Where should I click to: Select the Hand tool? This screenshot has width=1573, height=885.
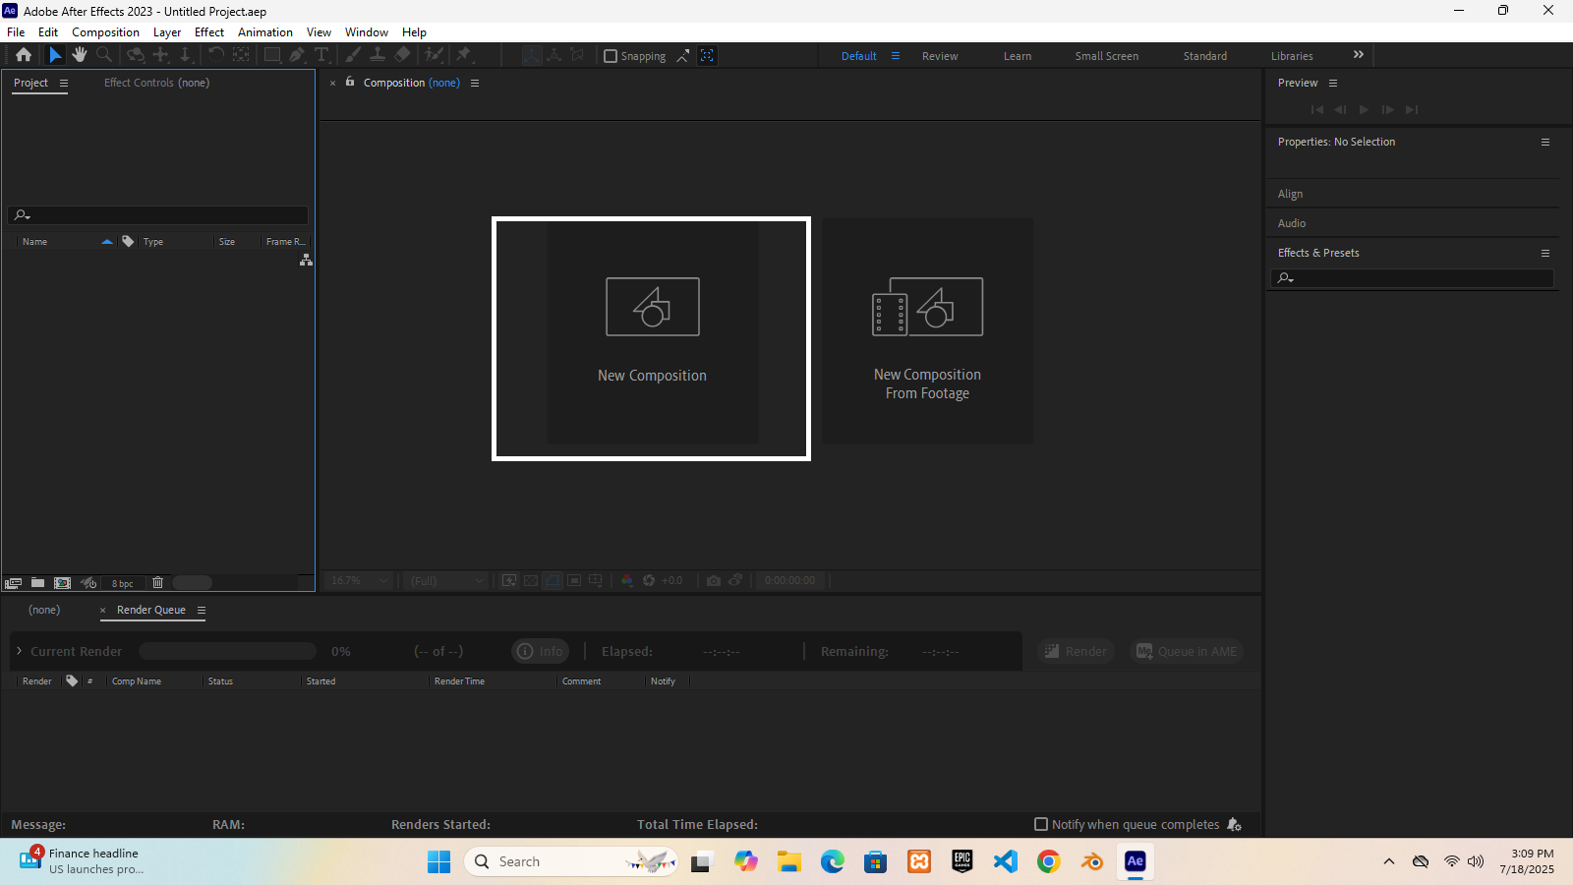[x=80, y=55]
